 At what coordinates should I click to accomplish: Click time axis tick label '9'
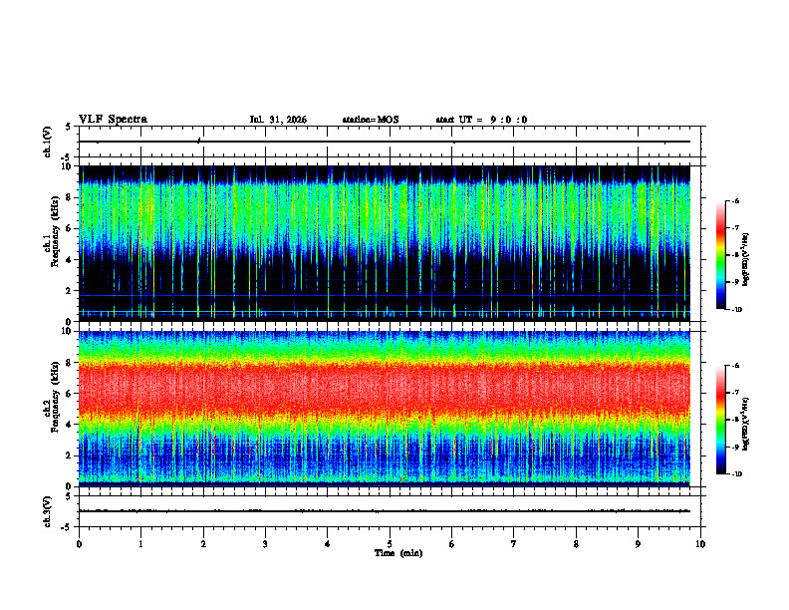tap(639, 544)
